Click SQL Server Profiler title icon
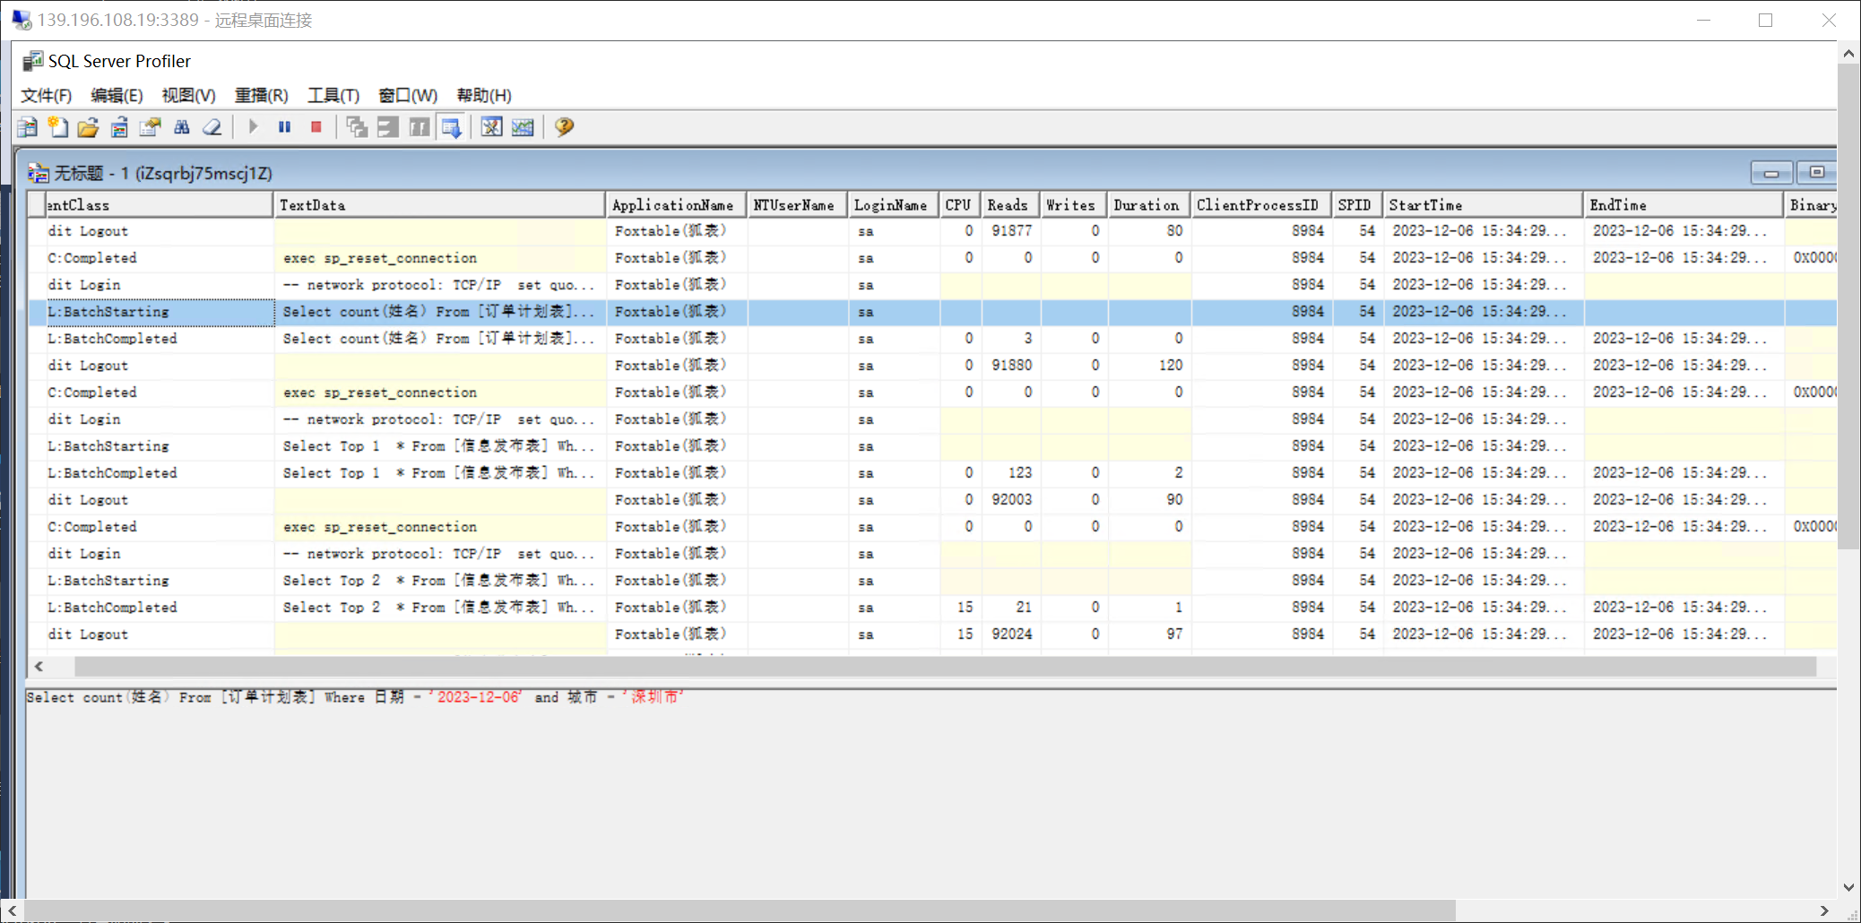Viewport: 1861px width, 923px height. (x=33, y=61)
